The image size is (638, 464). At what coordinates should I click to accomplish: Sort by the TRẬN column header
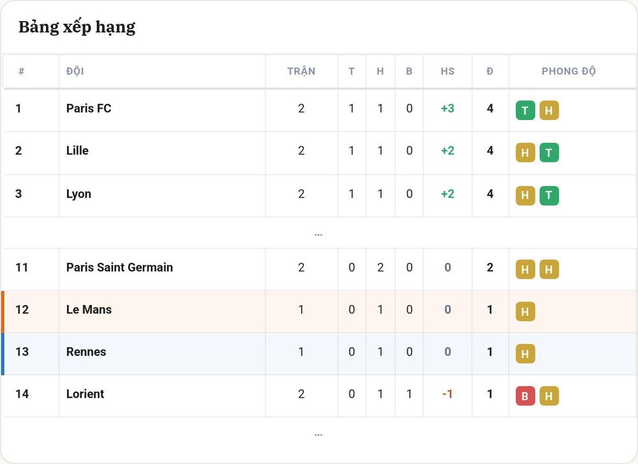pos(301,71)
